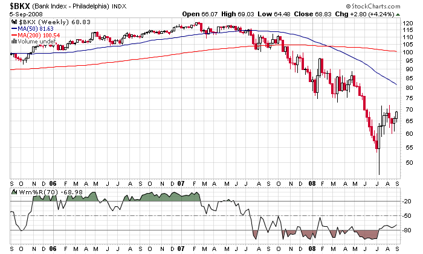Click the candlestick icon beside $BKX (Weekly)
This screenshot has width=423, height=254.
(15, 22)
